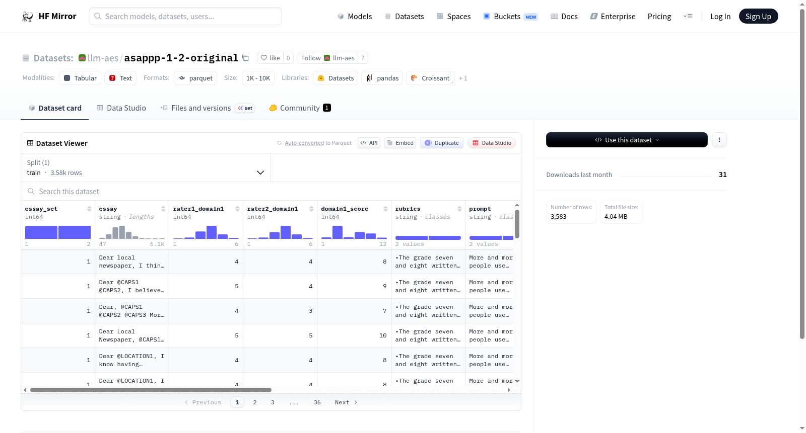Click the Community tab badge showing 1

[x=327, y=108]
